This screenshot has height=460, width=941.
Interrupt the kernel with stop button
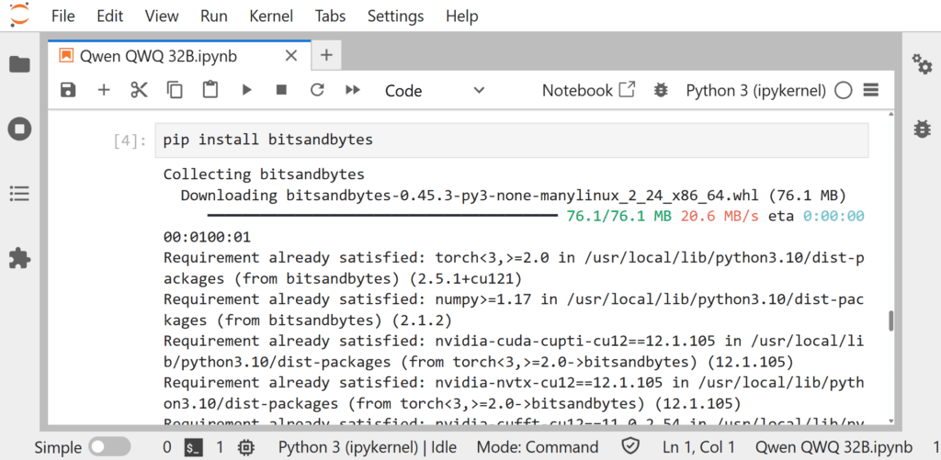(282, 90)
